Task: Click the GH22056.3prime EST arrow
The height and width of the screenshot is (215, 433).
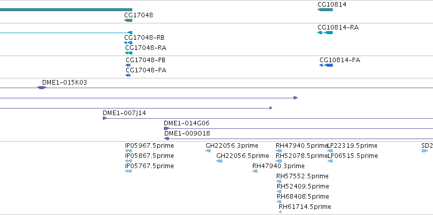Action: (208, 151)
